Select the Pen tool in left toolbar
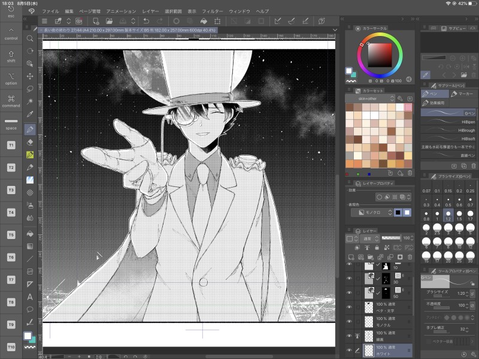Viewport: 479px width, 359px height. (30, 129)
